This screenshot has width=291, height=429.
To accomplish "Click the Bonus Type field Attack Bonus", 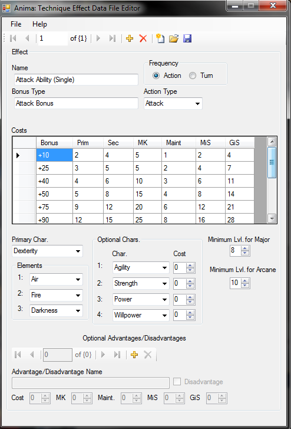I will [x=76, y=103].
